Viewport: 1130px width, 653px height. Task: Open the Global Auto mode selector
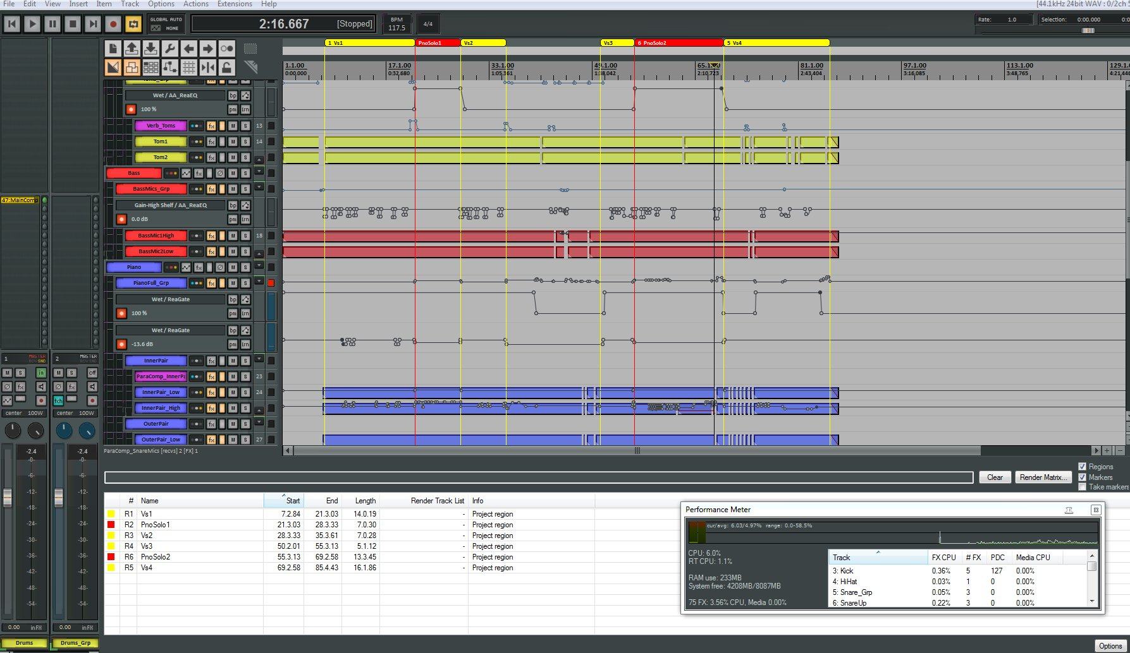coord(166,24)
